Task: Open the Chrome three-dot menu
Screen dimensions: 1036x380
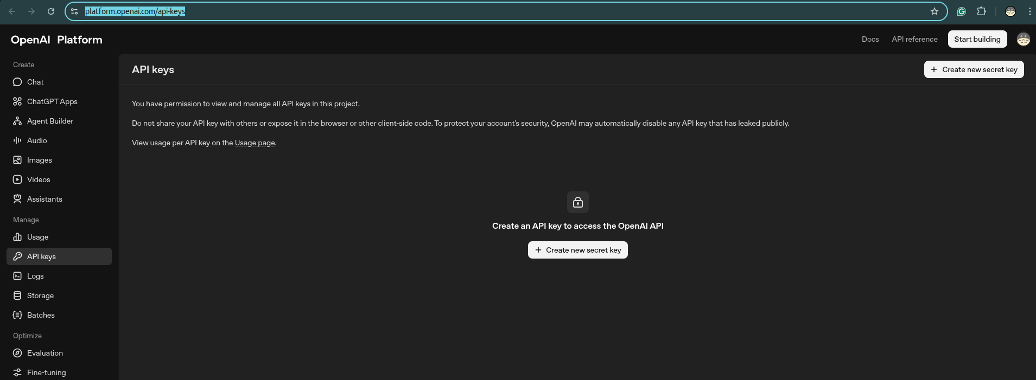Action: point(1029,11)
